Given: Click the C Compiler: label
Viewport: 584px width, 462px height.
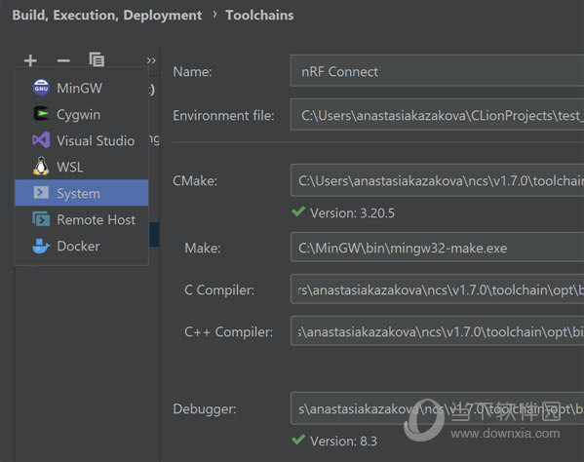Looking at the screenshot, I should pos(219,290).
